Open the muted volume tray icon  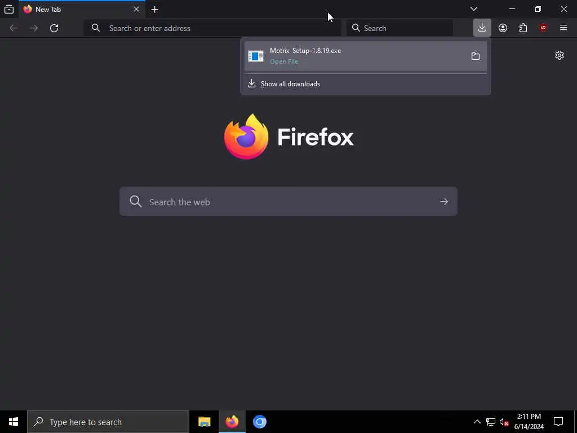point(504,422)
